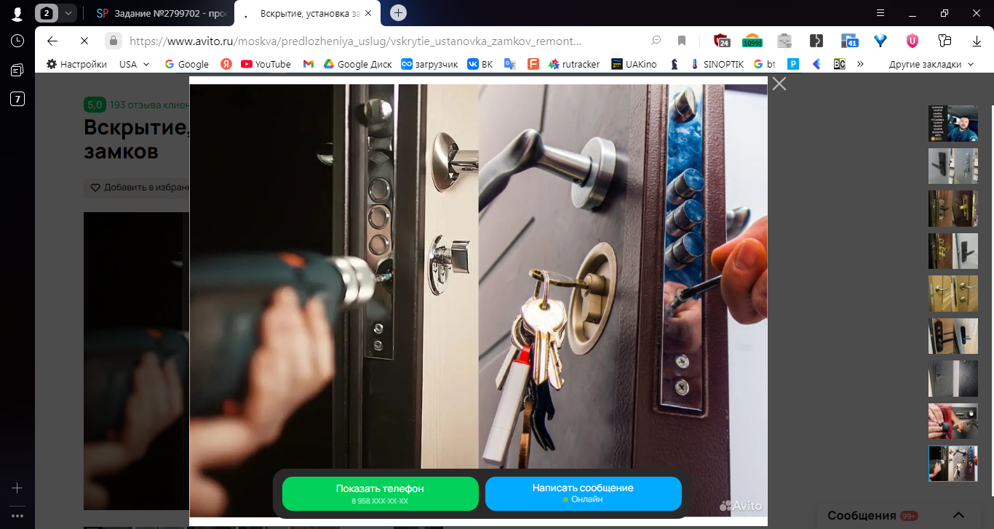This screenshot has height=529, width=994.
Task: Open the Google bt bookmark
Action: click(x=765, y=64)
